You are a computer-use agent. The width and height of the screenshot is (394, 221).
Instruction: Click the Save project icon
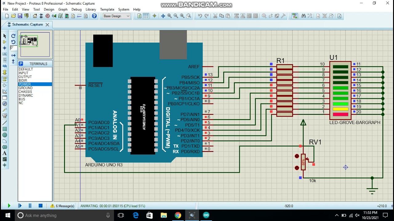20,16
